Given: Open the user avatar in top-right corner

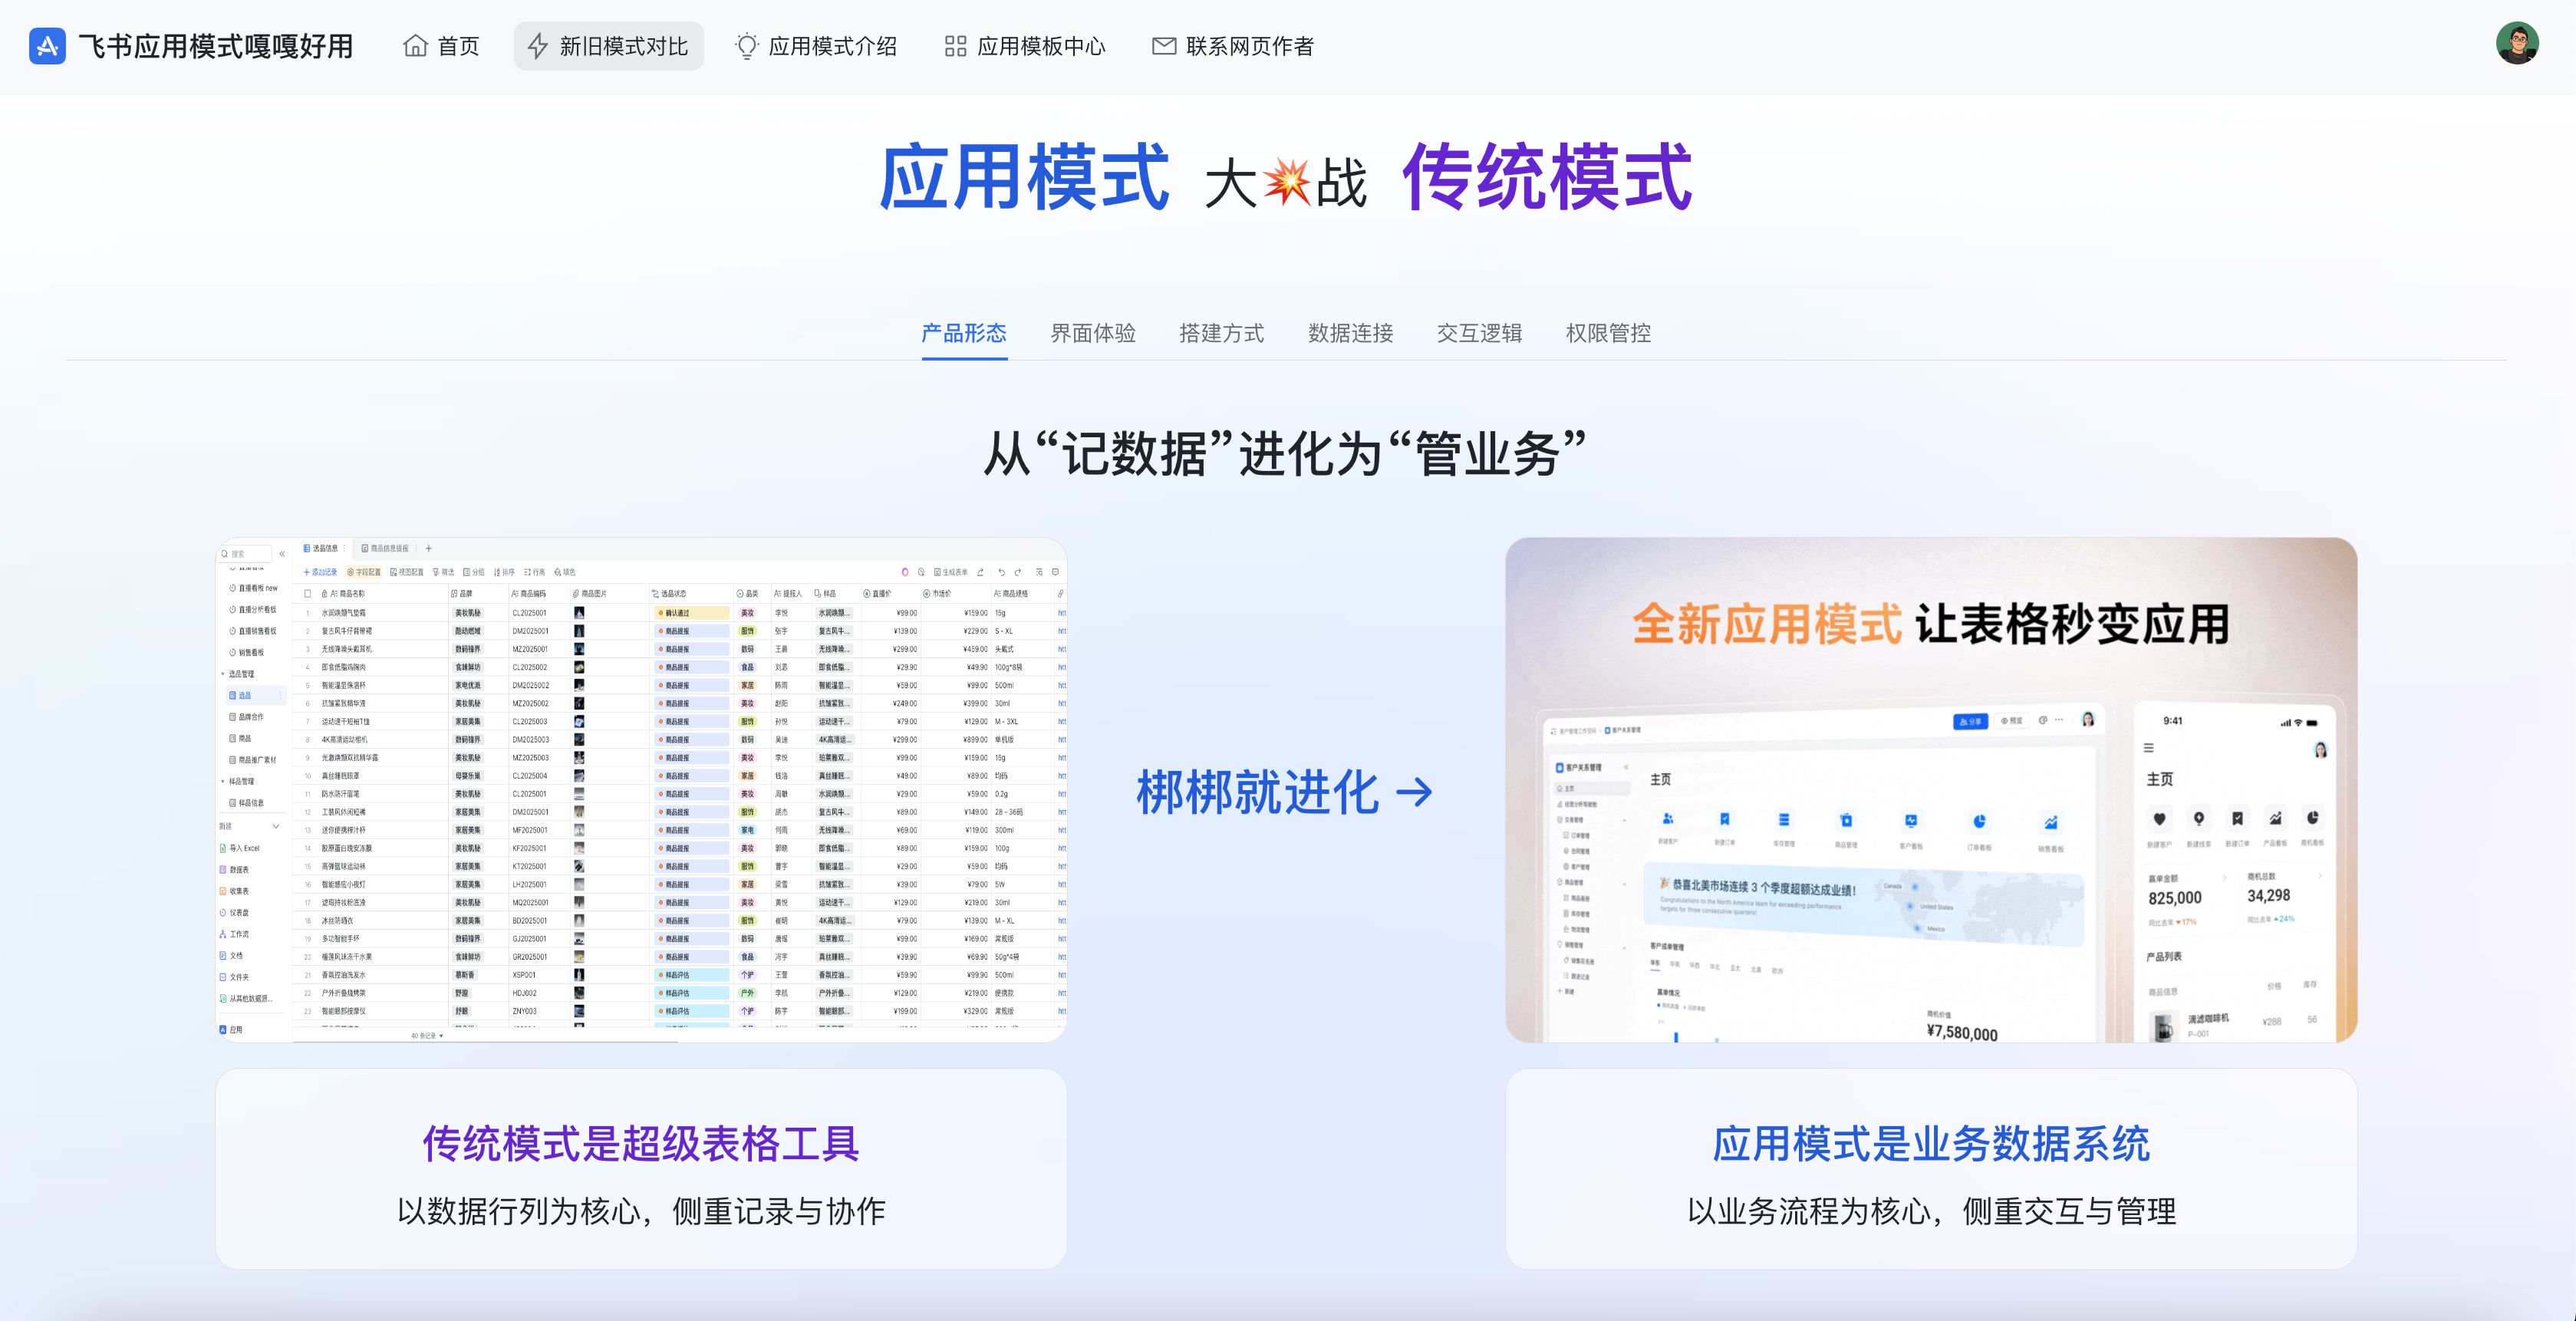Looking at the screenshot, I should [x=2516, y=44].
